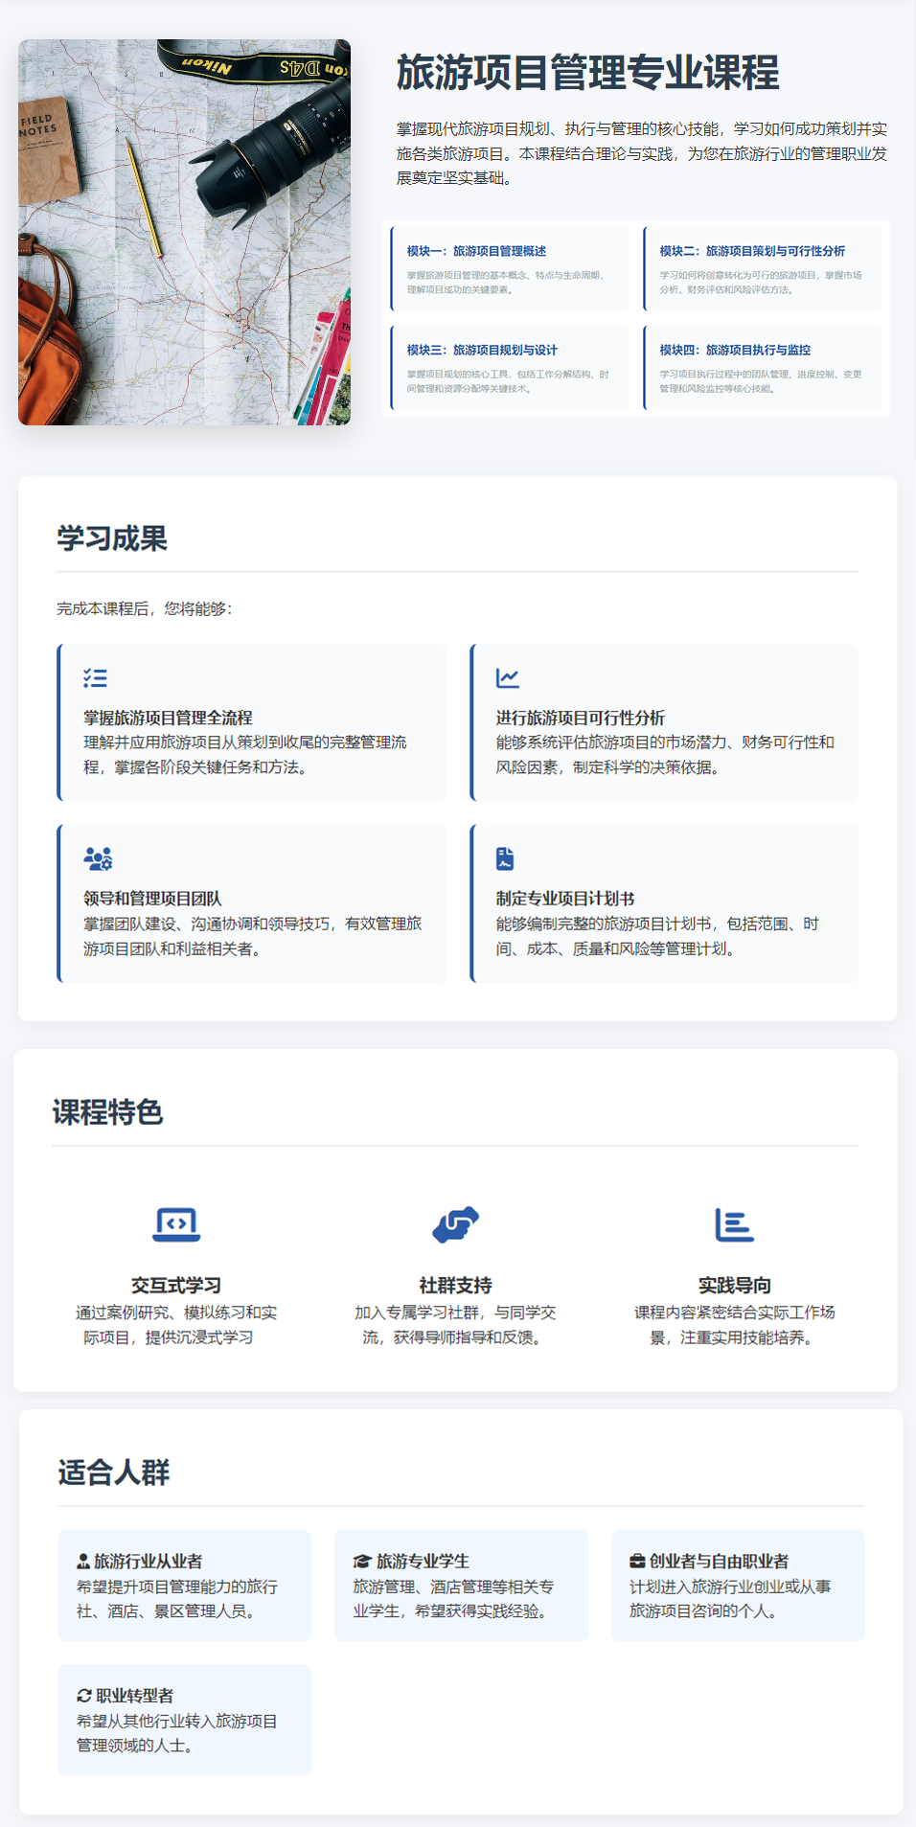Click the 课程特色 section heading
Image resolution: width=916 pixels, height=1827 pixels.
pyautogui.click(x=107, y=1112)
